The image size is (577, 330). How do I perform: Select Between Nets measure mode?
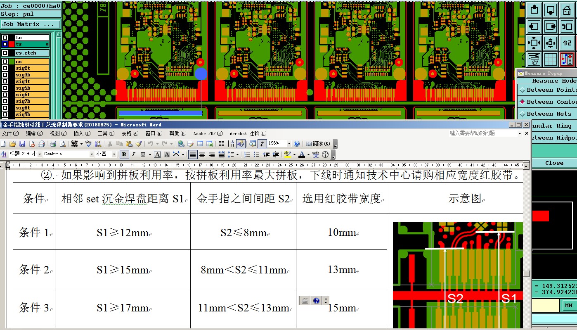(x=548, y=114)
